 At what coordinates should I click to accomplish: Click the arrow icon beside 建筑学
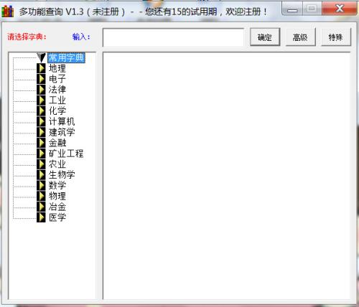click(41, 132)
